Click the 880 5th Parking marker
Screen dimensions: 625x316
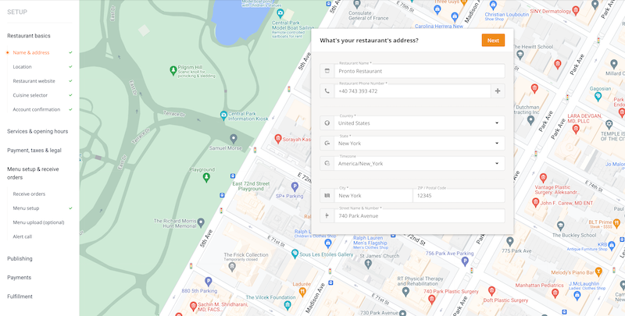pyautogui.click(x=208, y=282)
